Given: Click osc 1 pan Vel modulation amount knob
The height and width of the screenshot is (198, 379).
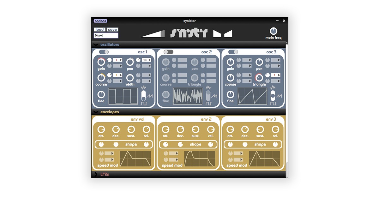Looking at the screenshot, I should click(x=138, y=60).
